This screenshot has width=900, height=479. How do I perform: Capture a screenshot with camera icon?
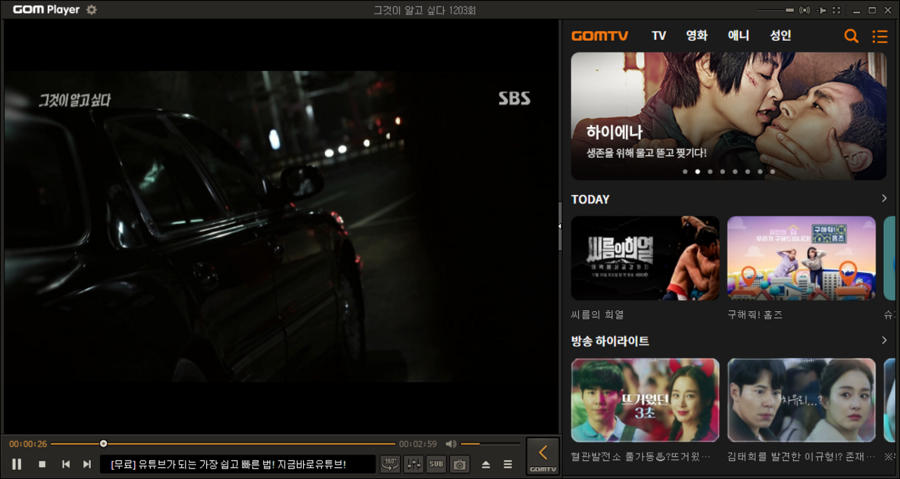(x=460, y=464)
